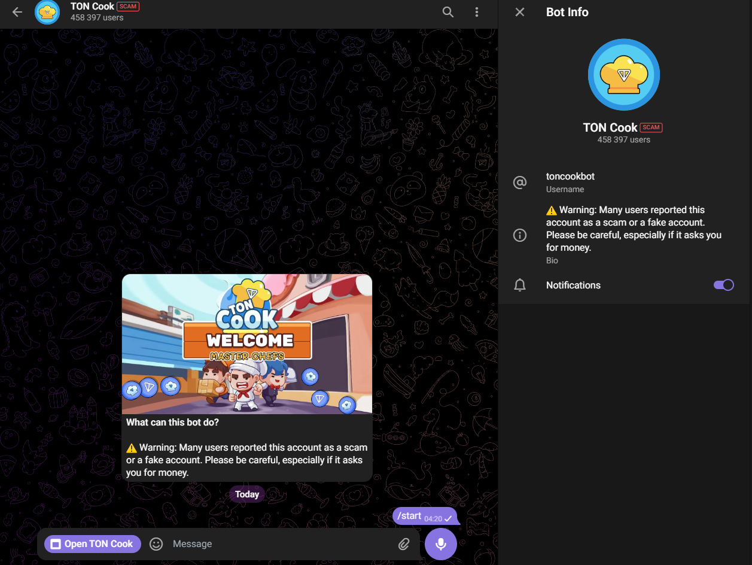
Task: Click the SCAM badge in chat header
Action: pyautogui.click(x=127, y=7)
